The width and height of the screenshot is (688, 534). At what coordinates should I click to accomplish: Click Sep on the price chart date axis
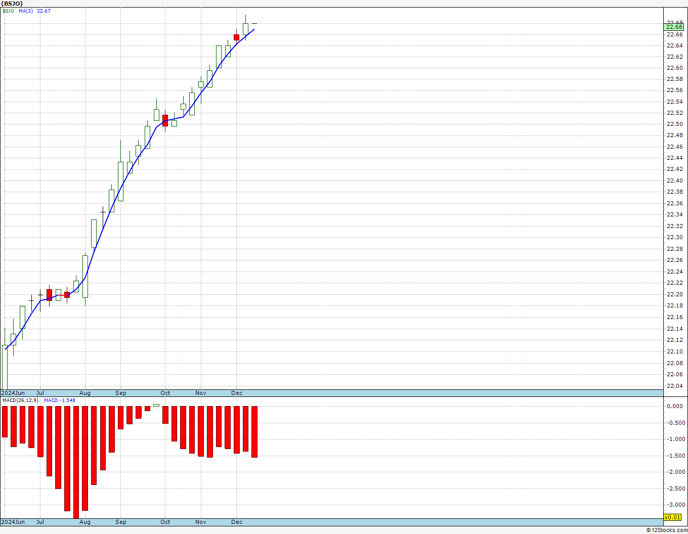point(121,393)
